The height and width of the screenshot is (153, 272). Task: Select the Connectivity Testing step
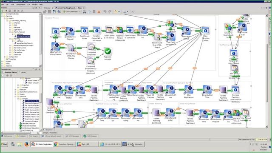pyautogui.click(x=126, y=112)
